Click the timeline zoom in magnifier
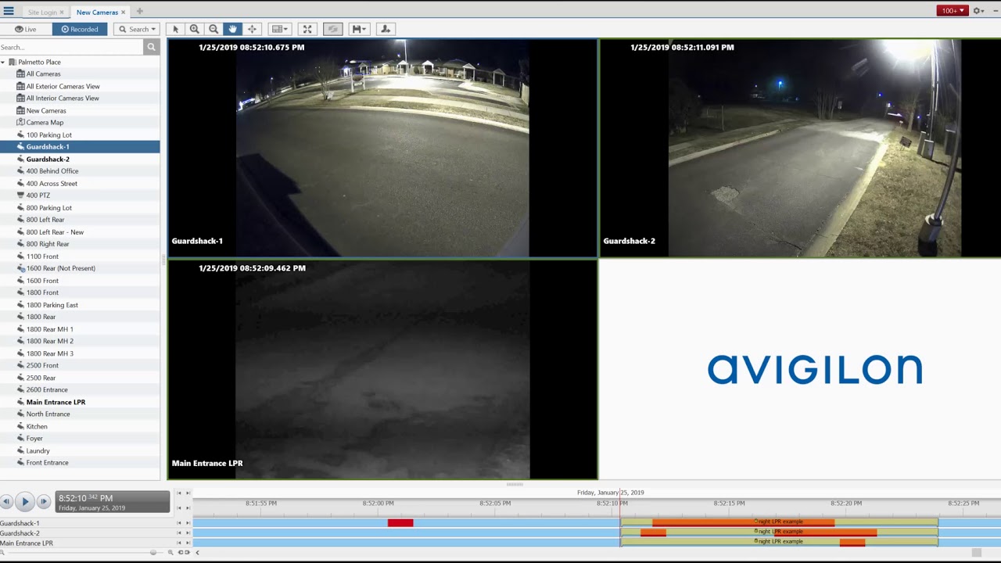This screenshot has height=563, width=1001. click(x=170, y=553)
